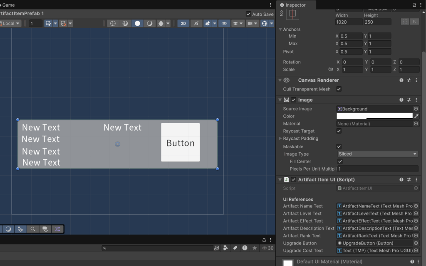Lock the Inspector panel
The height and width of the screenshot is (266, 426).
(414, 5)
